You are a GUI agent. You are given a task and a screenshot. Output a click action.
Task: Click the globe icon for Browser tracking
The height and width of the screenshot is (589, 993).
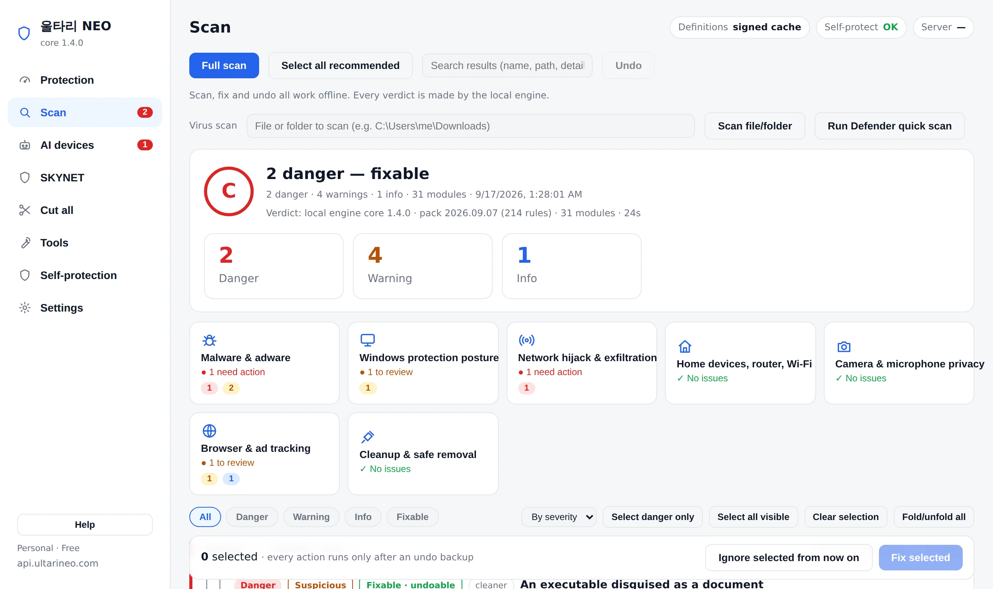209,431
